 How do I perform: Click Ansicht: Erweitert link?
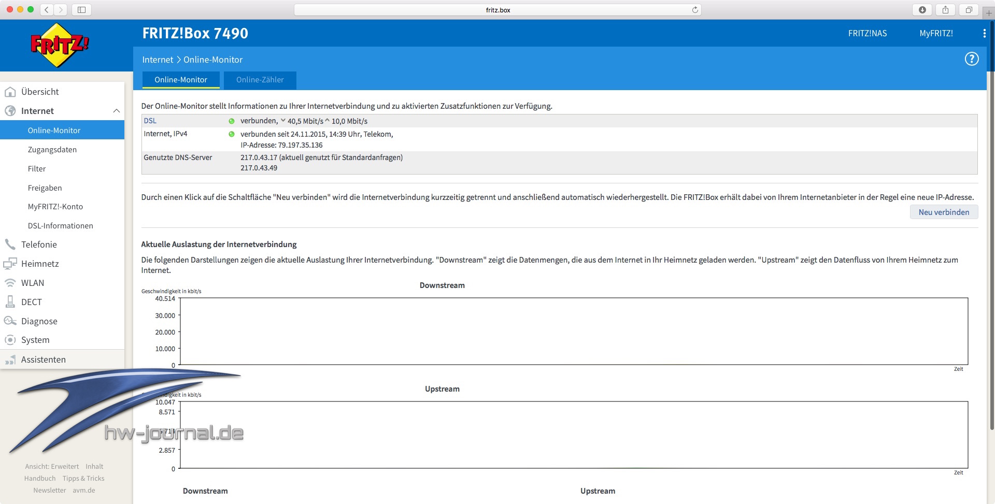(52, 466)
